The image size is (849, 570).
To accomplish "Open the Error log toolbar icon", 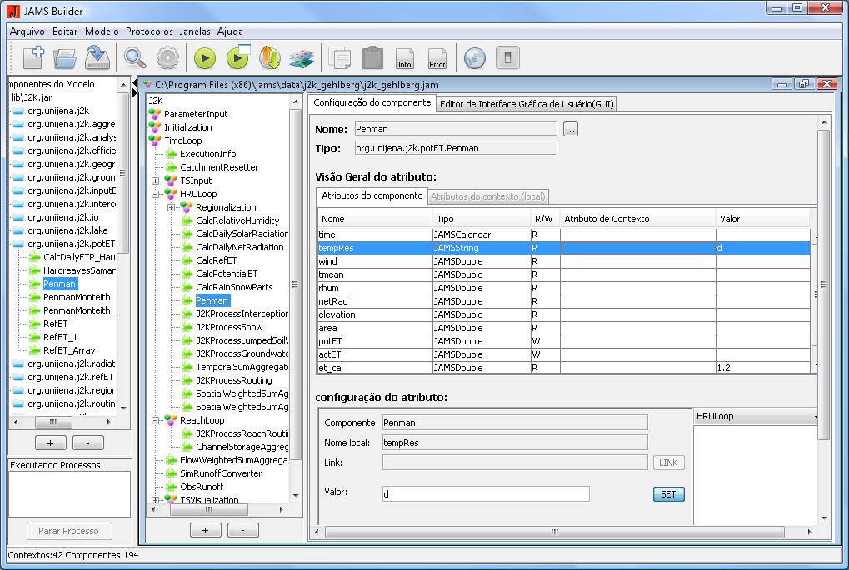I will pyautogui.click(x=437, y=58).
